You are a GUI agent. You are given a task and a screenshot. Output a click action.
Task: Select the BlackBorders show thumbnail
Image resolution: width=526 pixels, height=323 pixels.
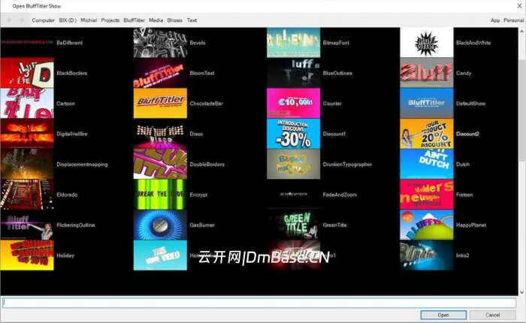point(27,73)
